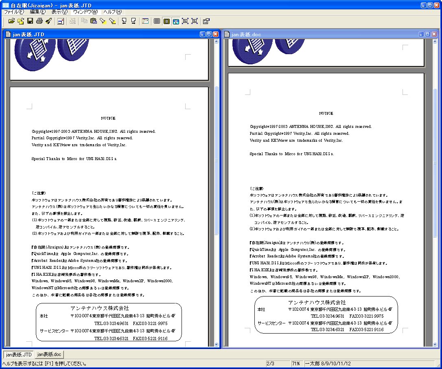The width and height of the screenshot is (442, 369).
Task: Save with the floppy disk icon
Action: click(30, 21)
